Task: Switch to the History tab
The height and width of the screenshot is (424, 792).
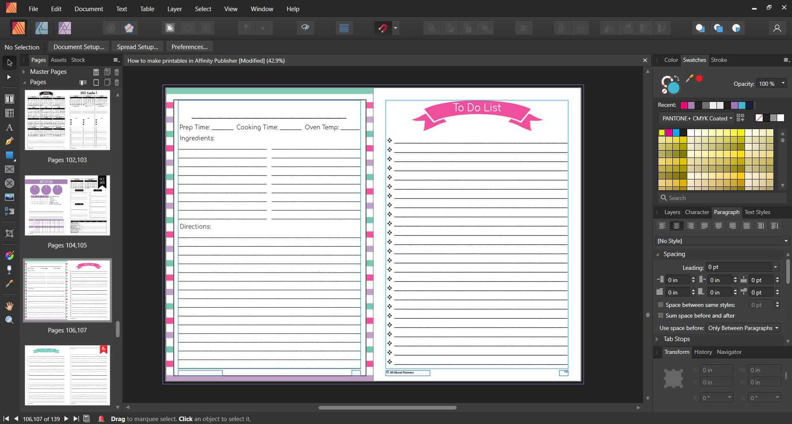Action: (x=703, y=352)
